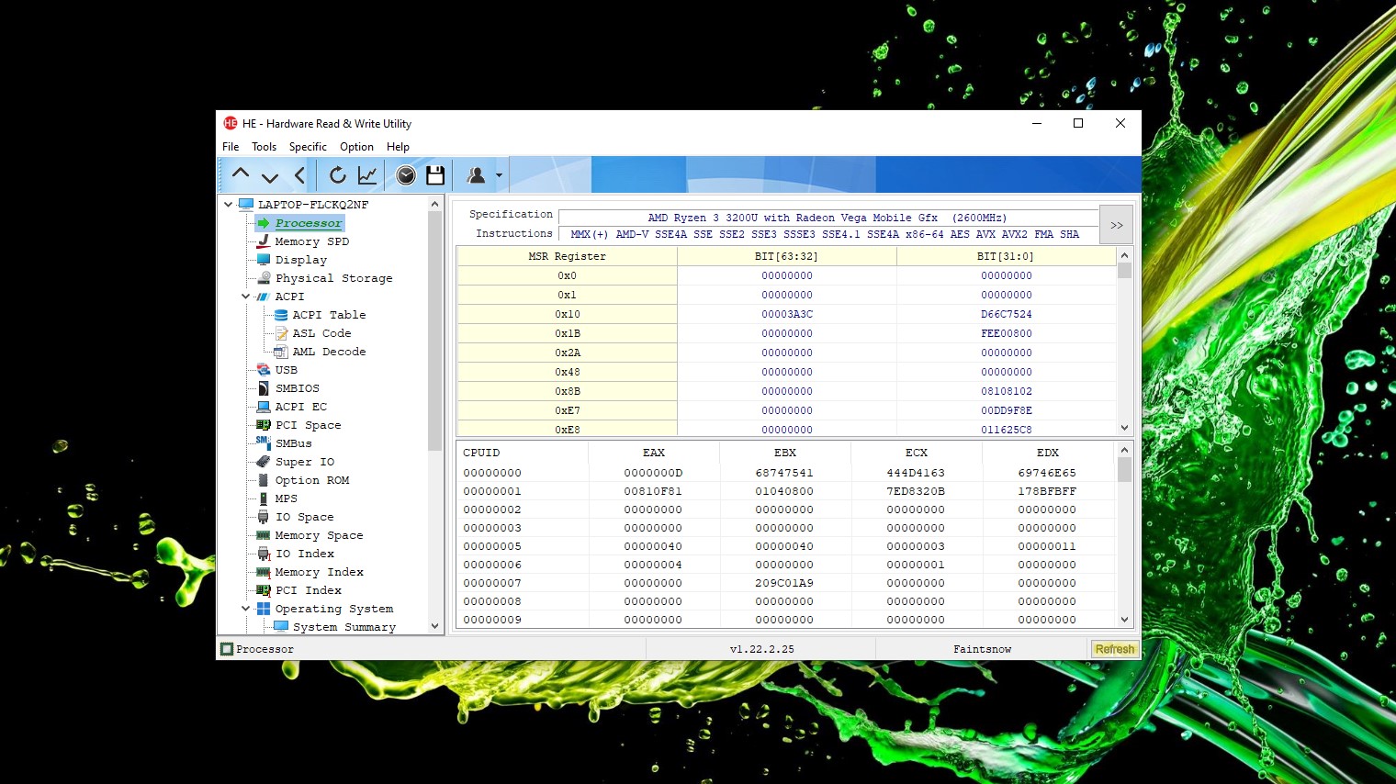Screen dimensions: 1396x784
Task: Click the MSR table scrollbar down arrow
Action: coord(1124,428)
